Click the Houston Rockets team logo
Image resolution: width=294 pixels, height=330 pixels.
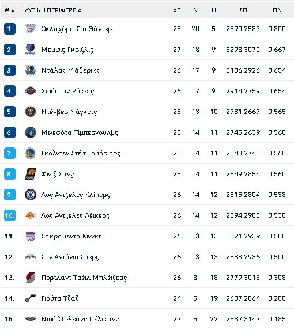31,91
